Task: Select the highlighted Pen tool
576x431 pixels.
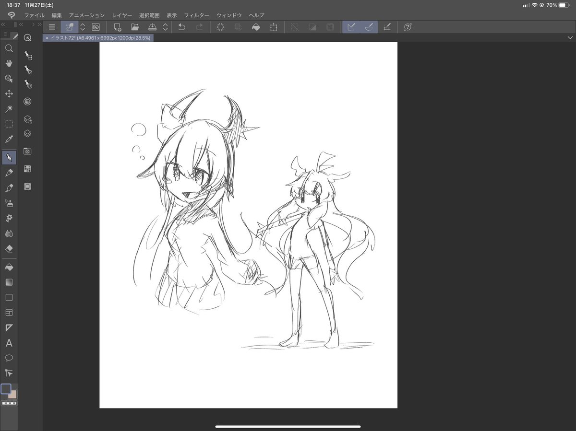Action: click(9, 157)
